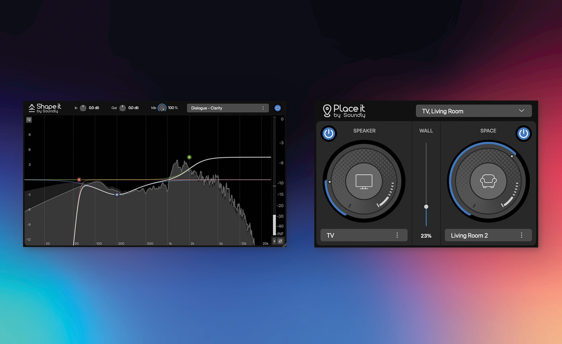The image size is (562, 344).
Task: Click the SPEAKER heading label
Action: point(364,131)
